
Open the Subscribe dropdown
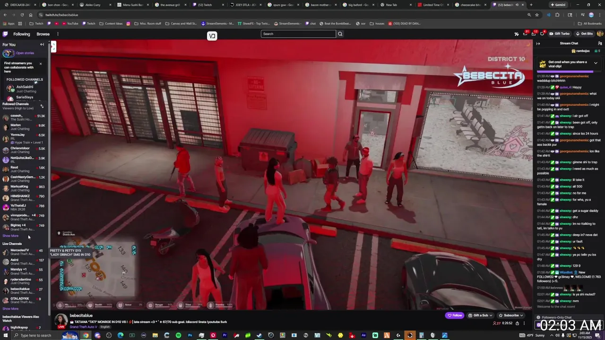[511, 315]
